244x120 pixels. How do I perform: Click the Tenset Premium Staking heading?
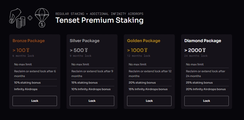coord(99,20)
